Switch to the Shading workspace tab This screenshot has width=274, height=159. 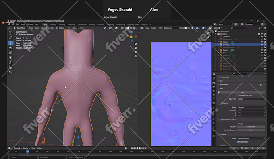click(x=92, y=25)
